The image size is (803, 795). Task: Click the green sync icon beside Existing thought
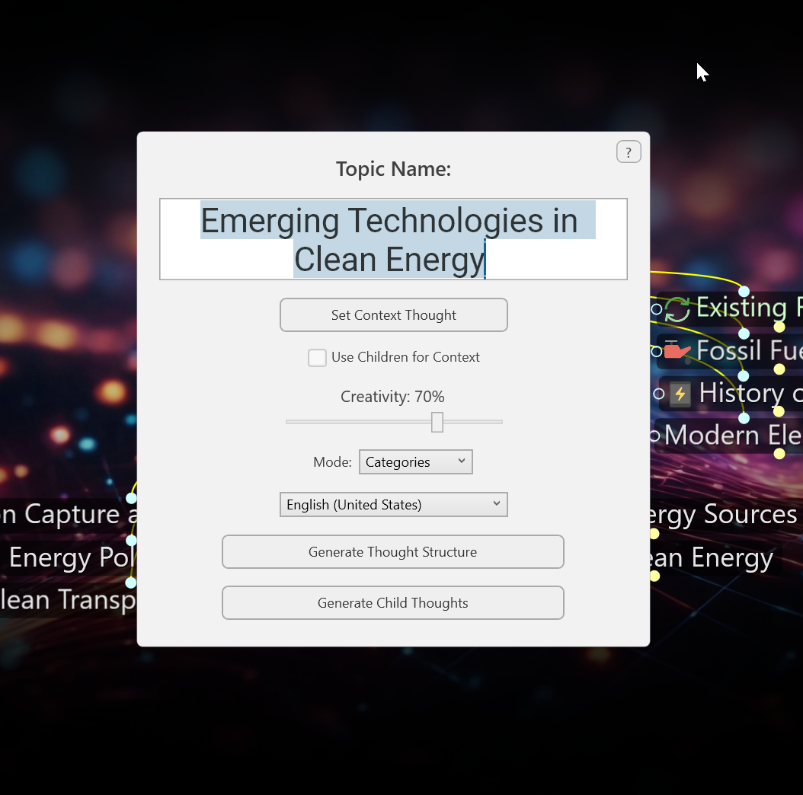pos(677,309)
